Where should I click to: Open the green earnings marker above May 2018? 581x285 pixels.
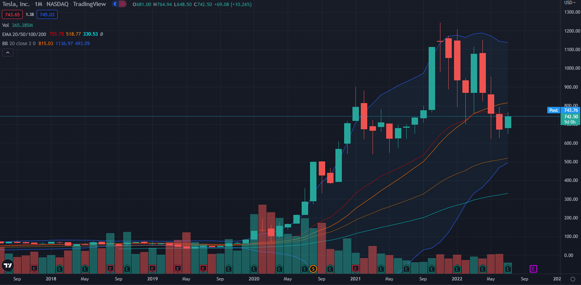[x=85, y=269]
